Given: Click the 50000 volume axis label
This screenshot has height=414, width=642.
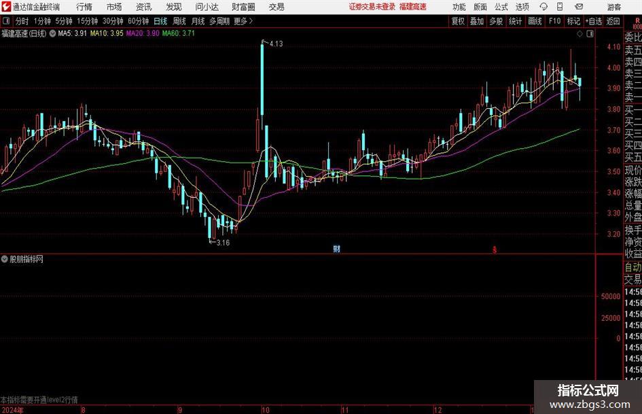Looking at the screenshot, I should click(x=611, y=296).
